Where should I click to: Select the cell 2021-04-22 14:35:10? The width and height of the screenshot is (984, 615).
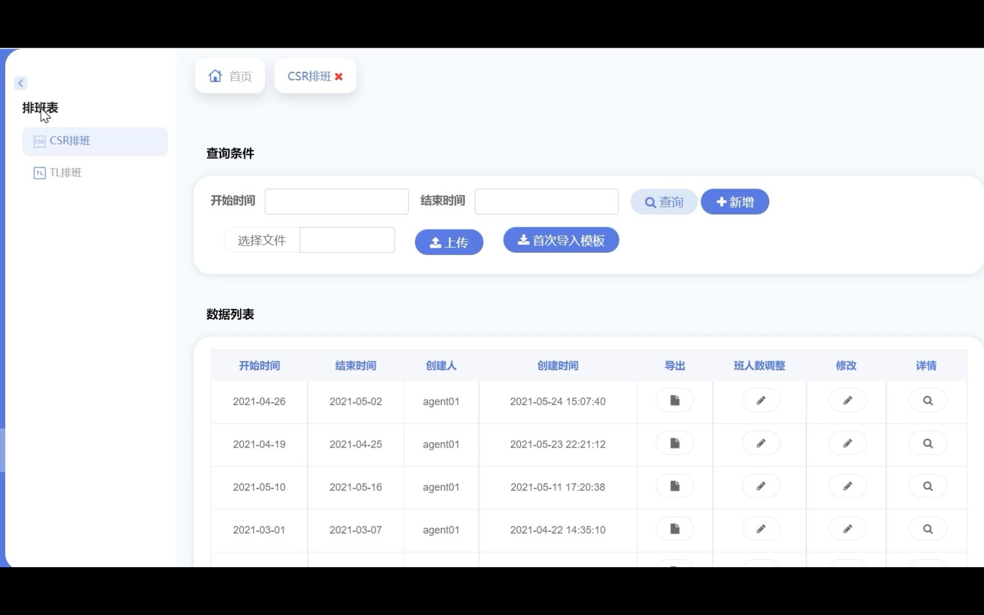pyautogui.click(x=558, y=530)
